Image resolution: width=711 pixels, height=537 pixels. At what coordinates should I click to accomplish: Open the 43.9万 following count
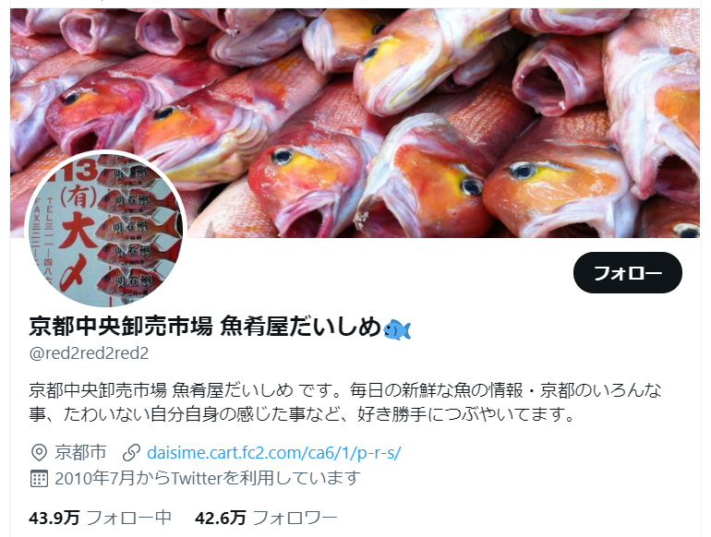click(x=54, y=518)
